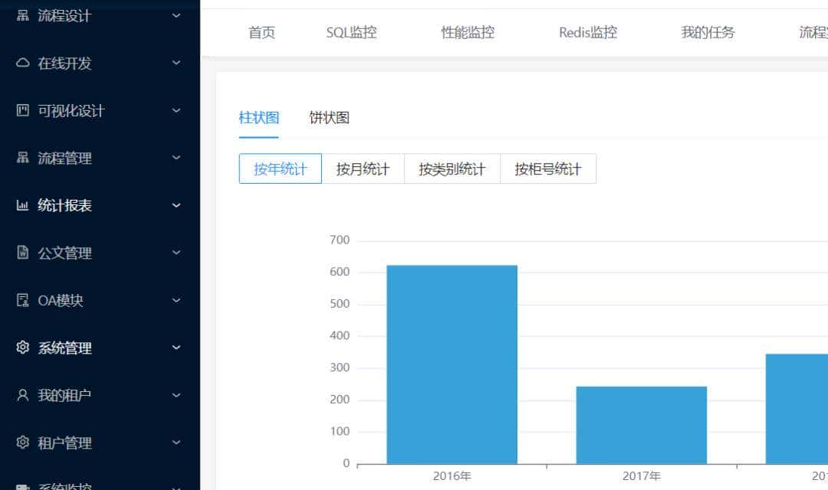Viewport: 828px width, 490px height.
Task: Open Redis监控 from the top bar
Action: click(x=586, y=32)
